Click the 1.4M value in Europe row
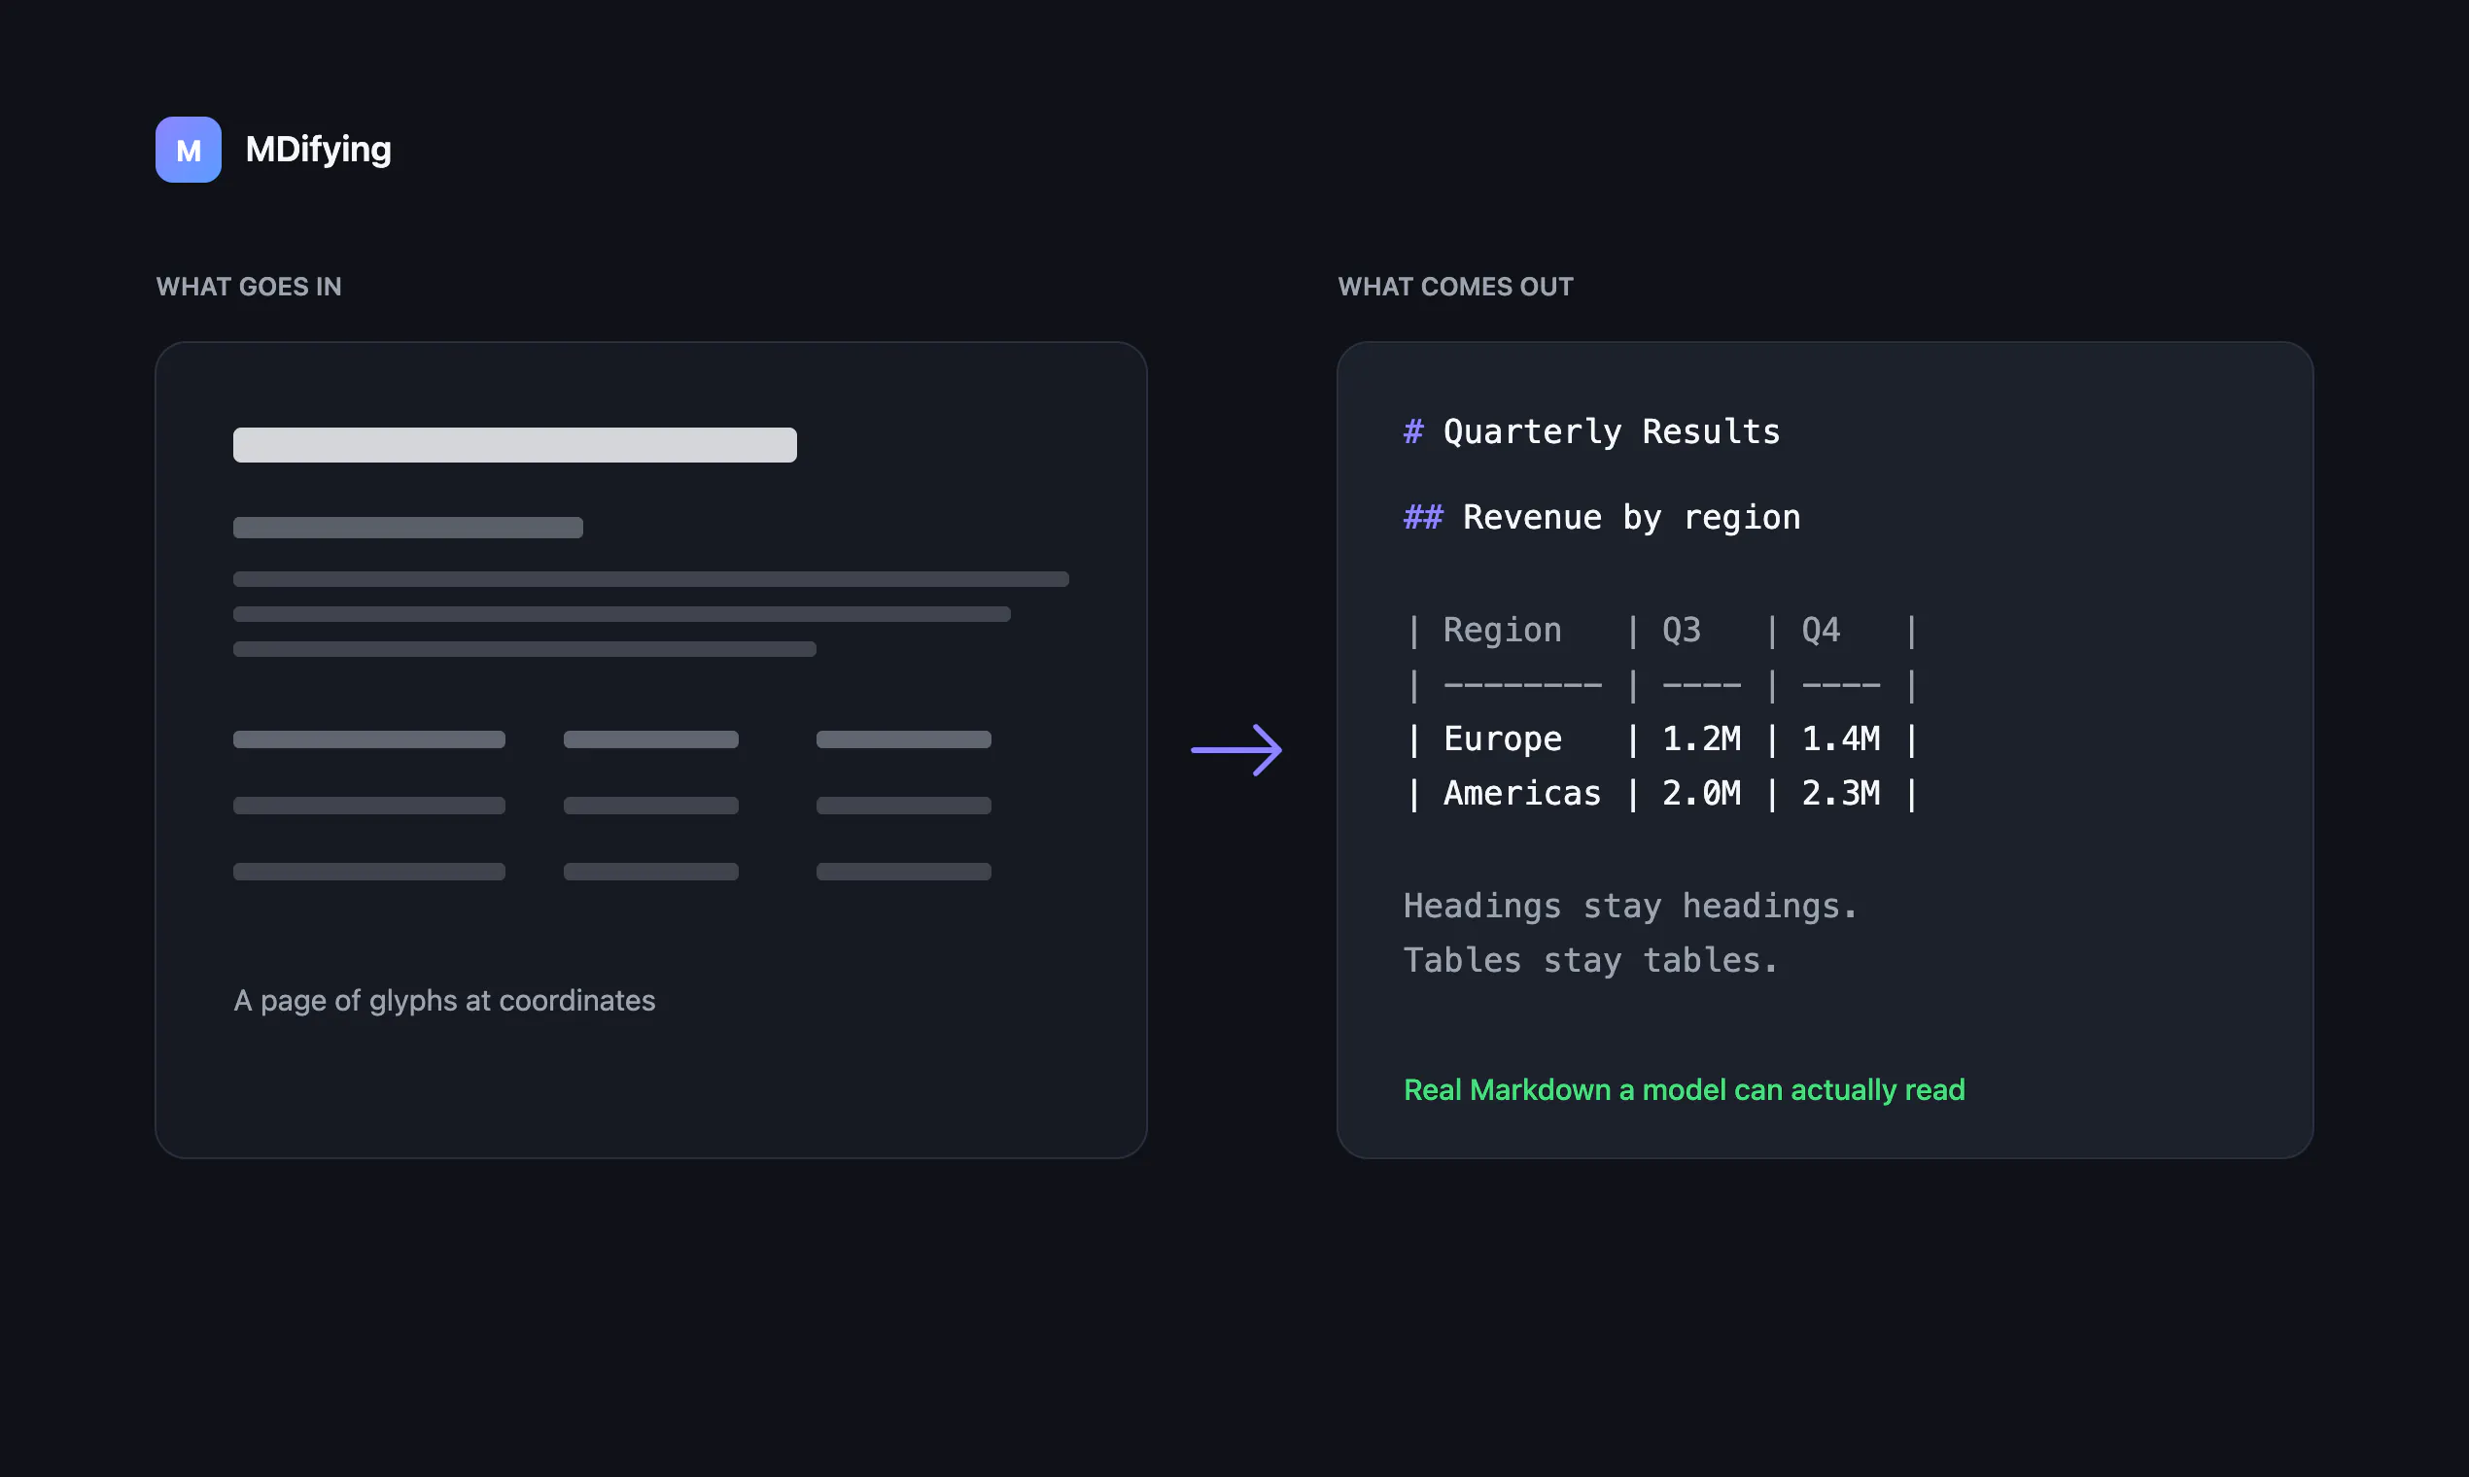Image resolution: width=2469 pixels, height=1477 pixels. (1841, 738)
